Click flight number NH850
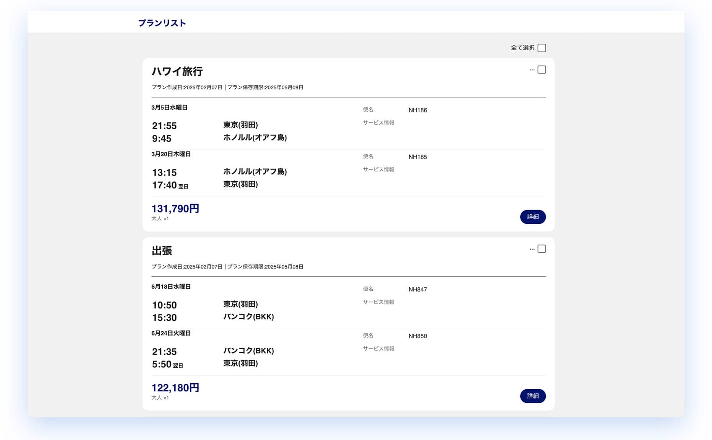The width and height of the screenshot is (712, 440). pyautogui.click(x=418, y=336)
